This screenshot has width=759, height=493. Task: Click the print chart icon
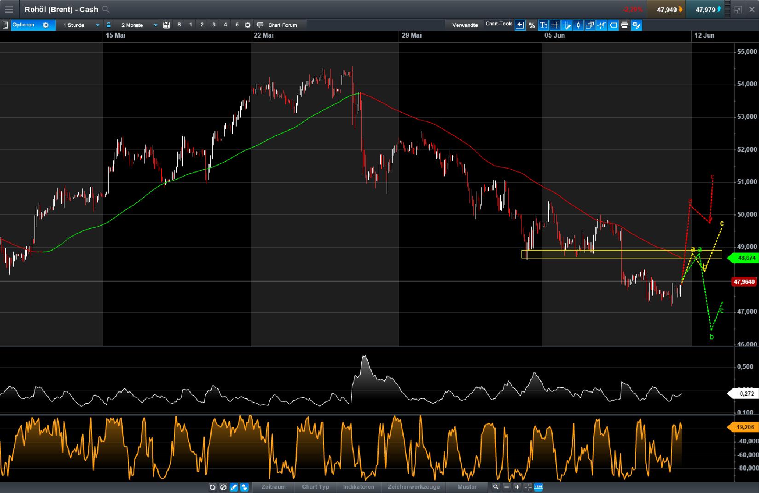click(x=624, y=25)
